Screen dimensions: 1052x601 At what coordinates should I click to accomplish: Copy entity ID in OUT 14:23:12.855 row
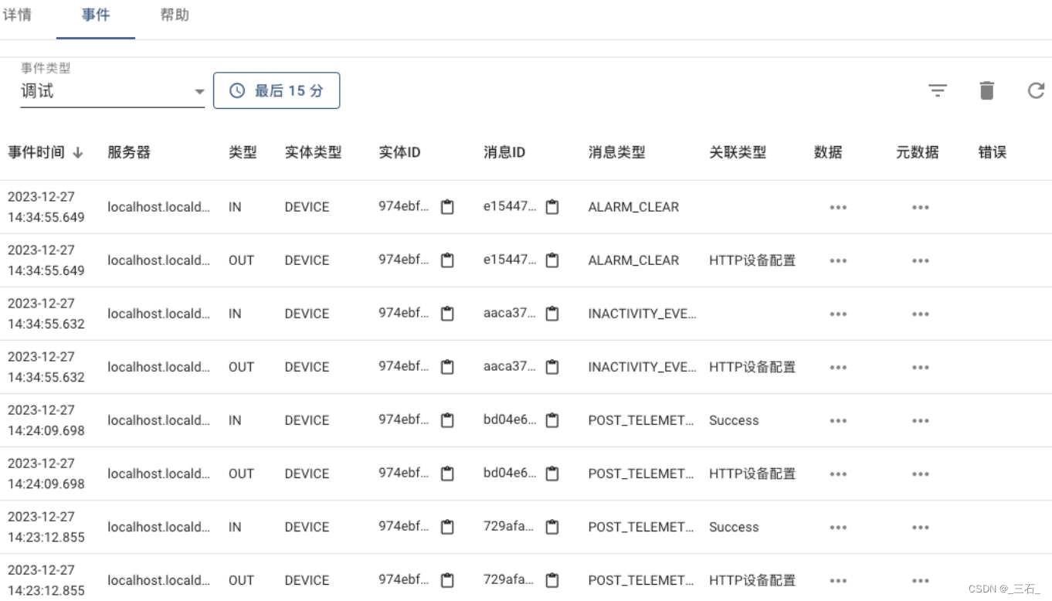click(447, 580)
